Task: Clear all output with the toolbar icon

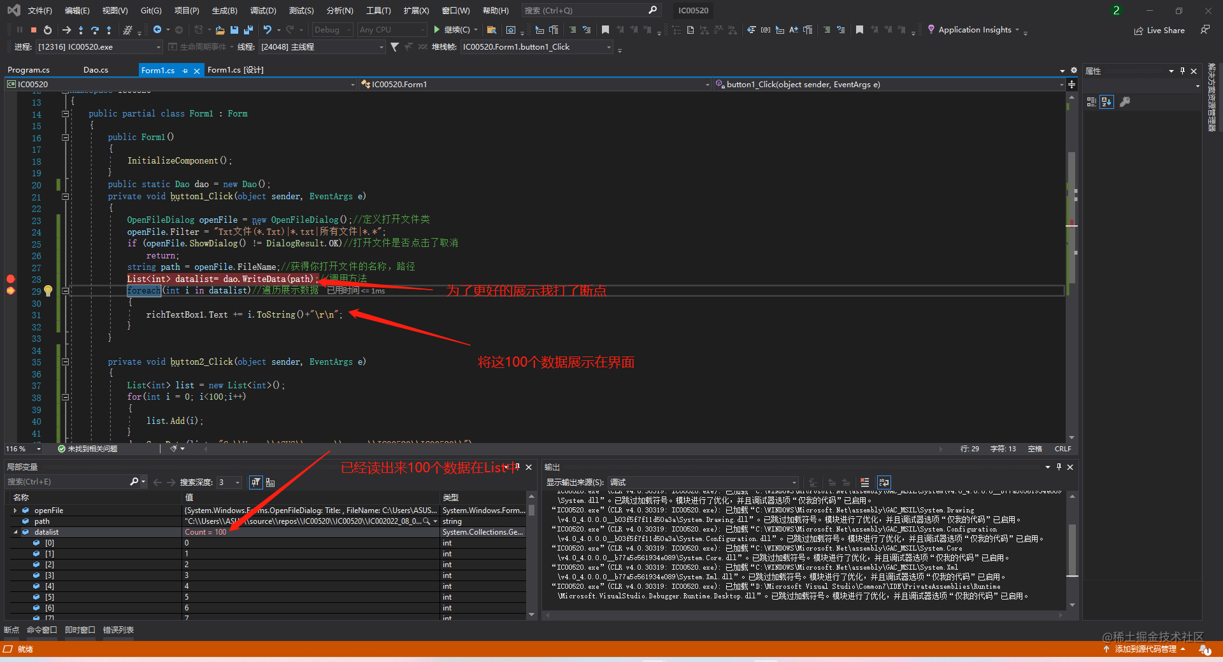Action: tap(864, 482)
